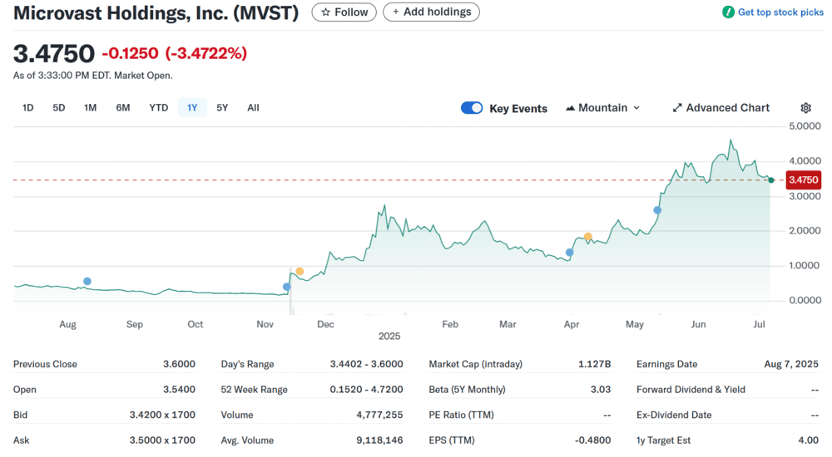Click the Beta (5Y Monthly) value 3.03
832x457 pixels.
tap(601, 390)
